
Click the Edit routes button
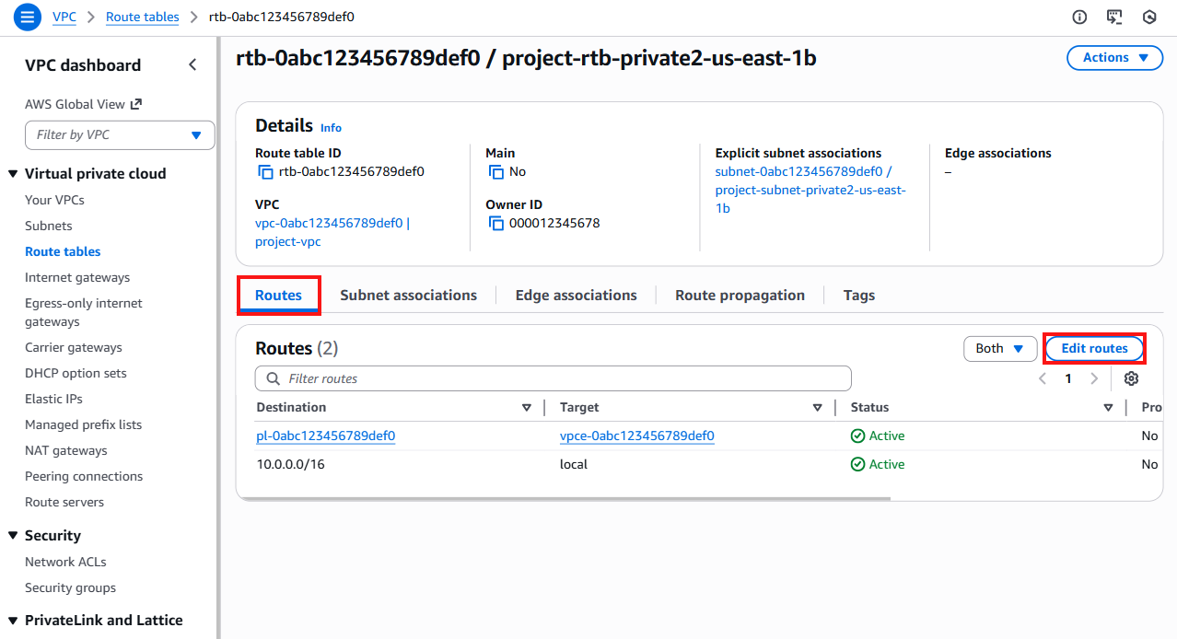(x=1094, y=348)
